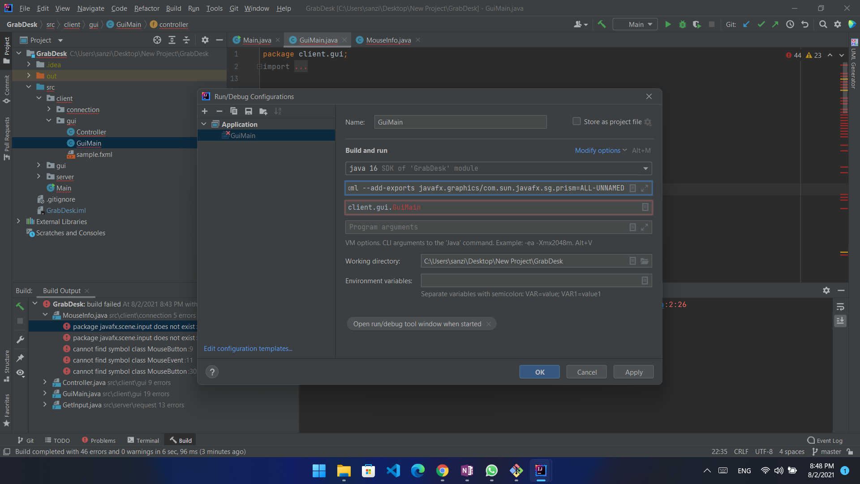Browse the working directory with the folder icon
Viewport: 860px width, 484px height.
tap(645, 261)
